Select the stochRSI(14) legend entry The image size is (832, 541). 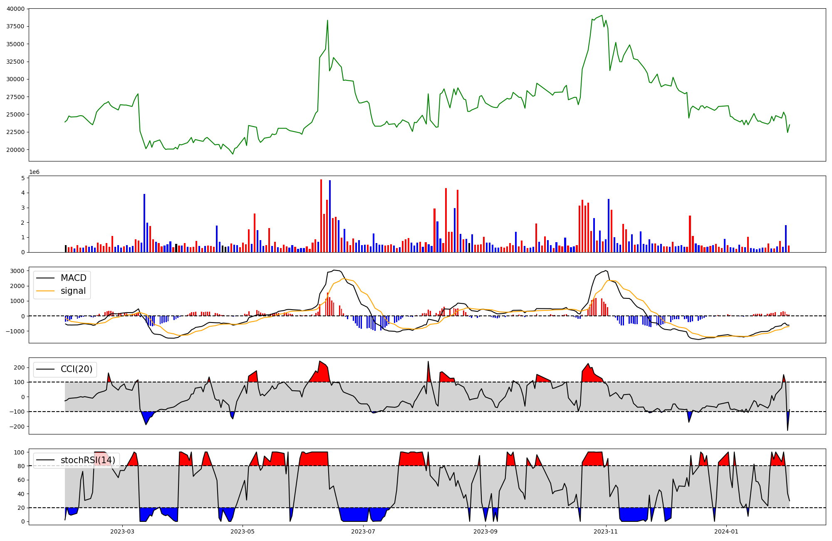[x=88, y=460]
